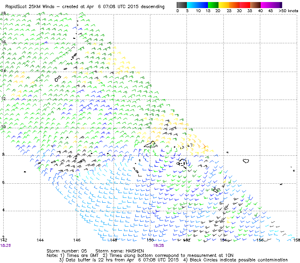Viewport: 300px width, 263px height.
Task: Pick the orange 25-30 knots legend swatch
Action: pos(234,5)
